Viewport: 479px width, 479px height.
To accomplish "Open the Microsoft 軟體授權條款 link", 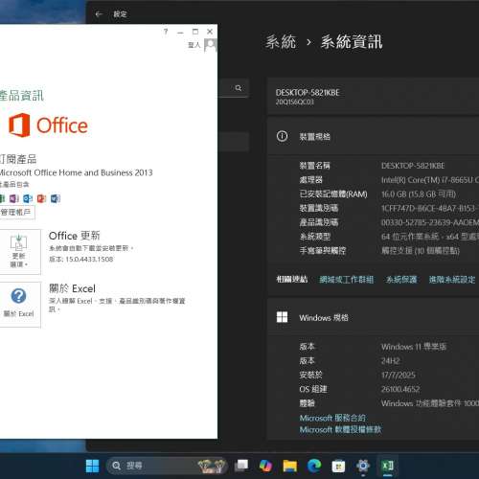I will (340, 429).
